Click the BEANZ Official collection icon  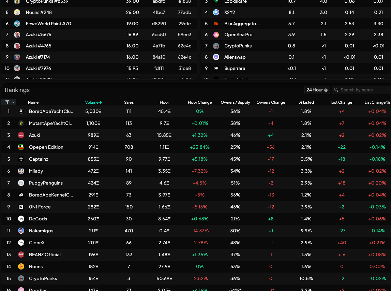tap(21, 254)
